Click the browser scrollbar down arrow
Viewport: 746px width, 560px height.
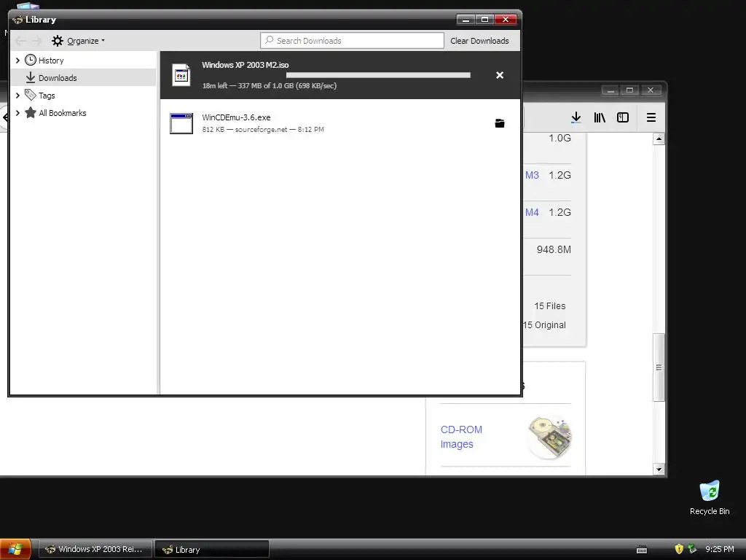[659, 470]
